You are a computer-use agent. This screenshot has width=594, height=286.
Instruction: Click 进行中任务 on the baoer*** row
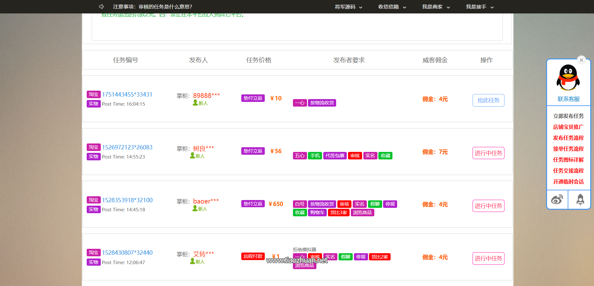point(488,206)
